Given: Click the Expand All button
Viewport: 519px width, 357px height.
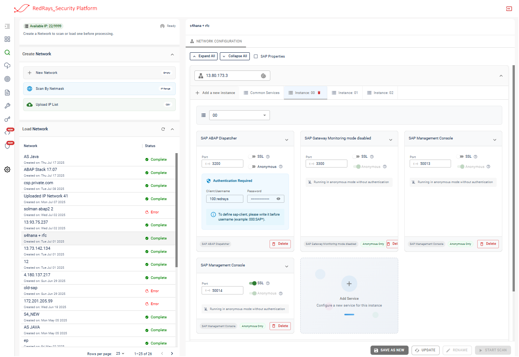Looking at the screenshot, I should coord(204,56).
